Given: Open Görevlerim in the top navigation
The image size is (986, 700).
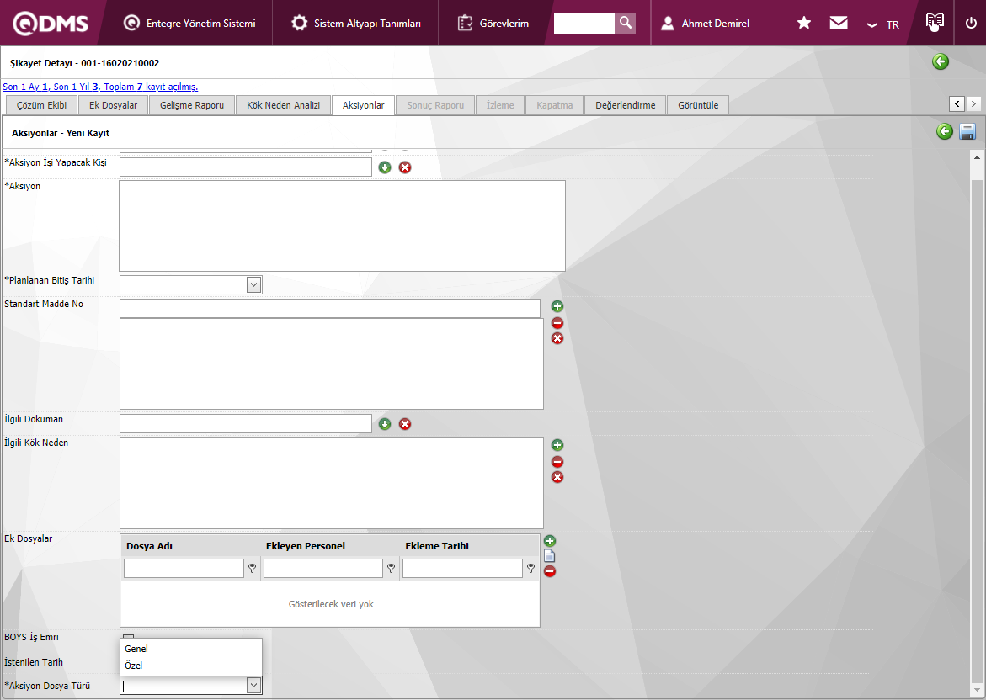Looking at the screenshot, I should coord(493,24).
